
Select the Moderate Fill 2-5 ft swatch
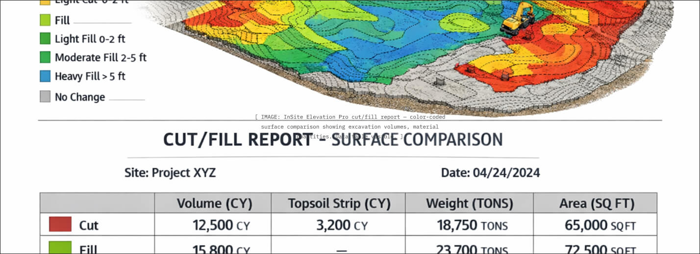tap(45, 57)
